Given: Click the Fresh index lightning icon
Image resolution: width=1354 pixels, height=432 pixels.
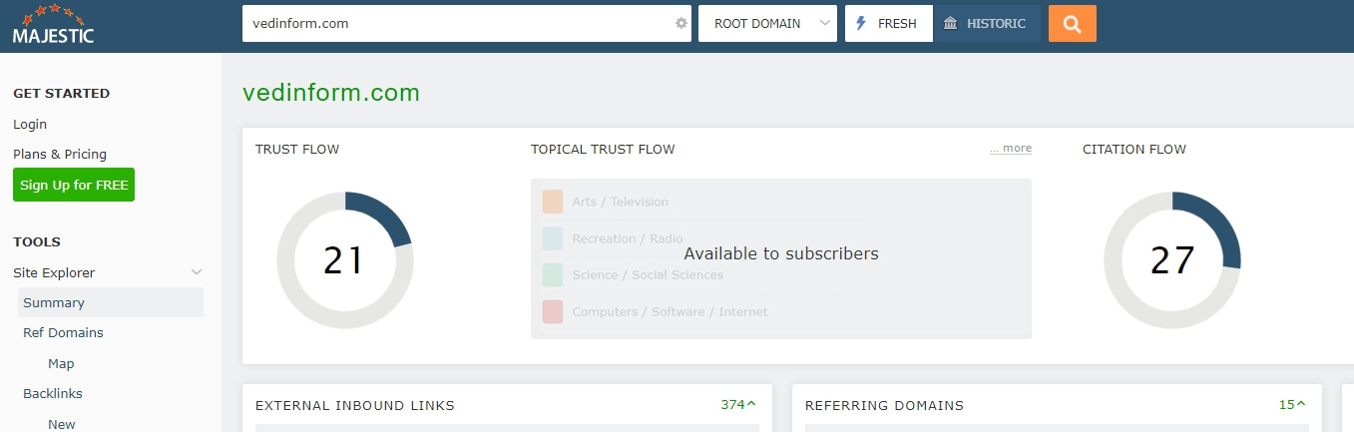Looking at the screenshot, I should (x=861, y=24).
